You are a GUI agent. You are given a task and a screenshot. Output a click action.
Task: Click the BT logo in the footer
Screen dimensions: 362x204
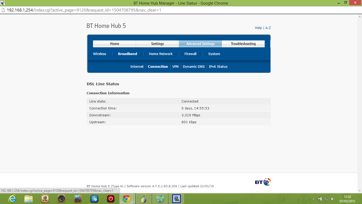[x=263, y=182]
